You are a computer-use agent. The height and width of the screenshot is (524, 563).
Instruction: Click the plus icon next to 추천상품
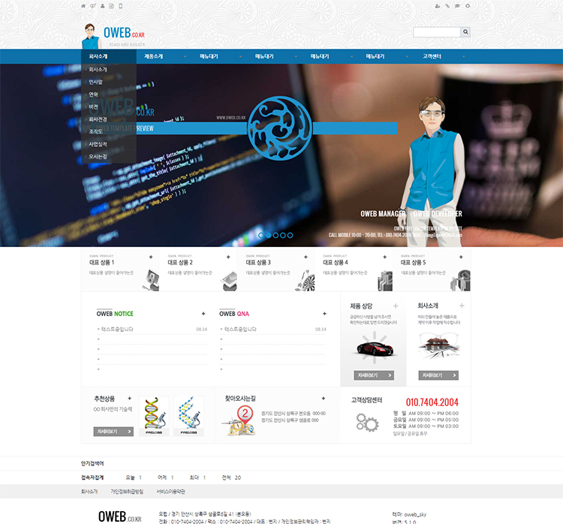click(x=130, y=399)
